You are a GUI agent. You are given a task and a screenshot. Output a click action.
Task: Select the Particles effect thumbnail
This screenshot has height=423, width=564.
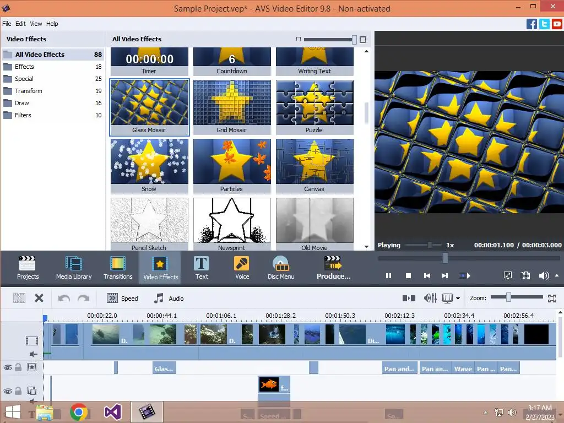[x=232, y=166]
